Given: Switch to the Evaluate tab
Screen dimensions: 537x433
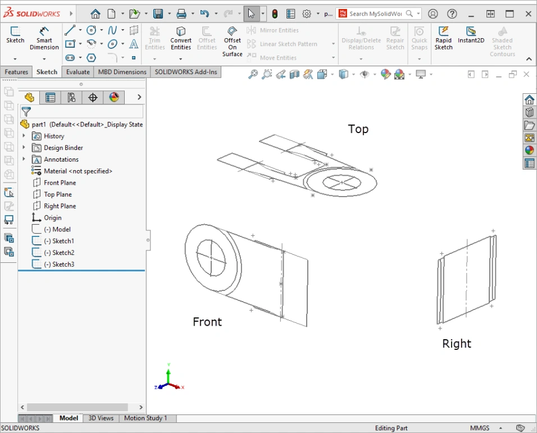Looking at the screenshot, I should [78, 72].
